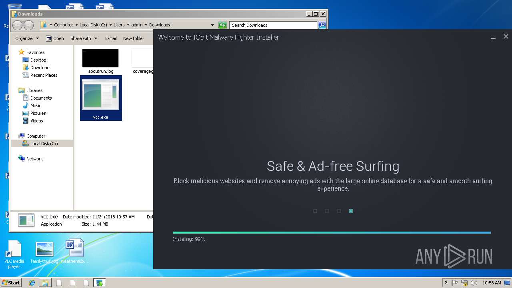Select Local Disk (C:) in navigation pane

coord(42,144)
